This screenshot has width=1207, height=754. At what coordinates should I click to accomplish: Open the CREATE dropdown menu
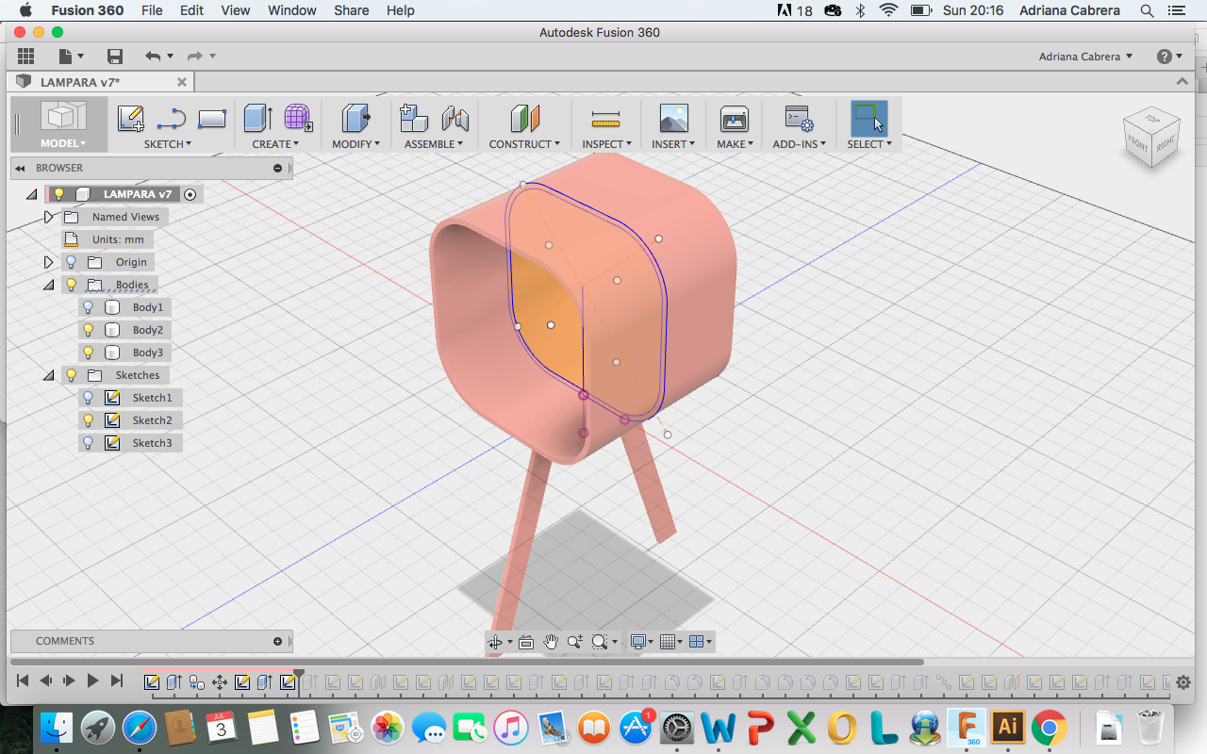pos(275,144)
